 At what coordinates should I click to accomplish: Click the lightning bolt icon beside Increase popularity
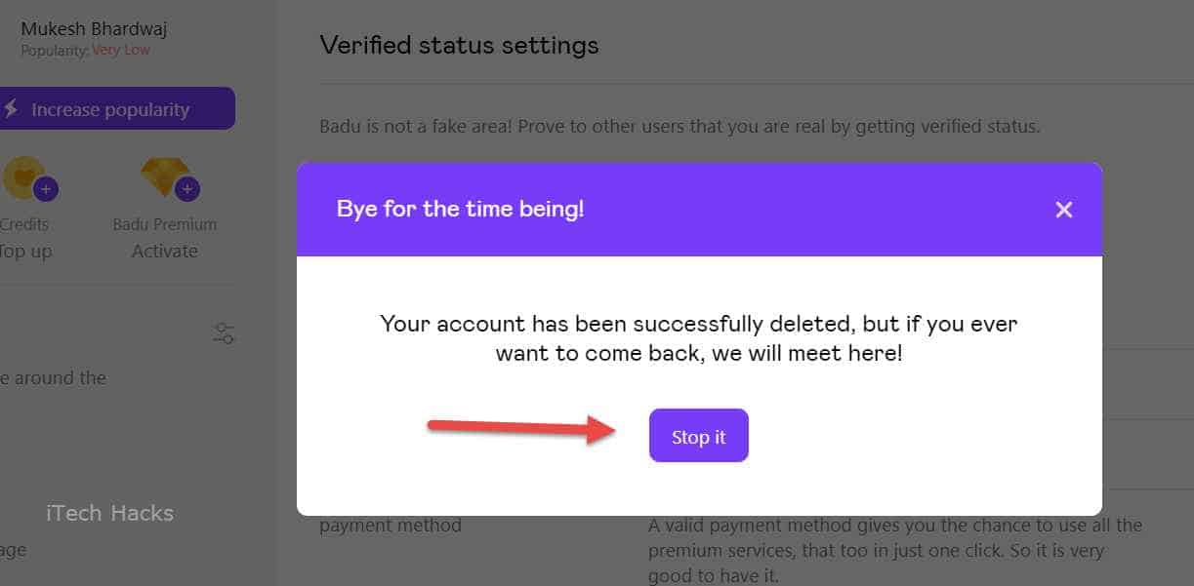pyautogui.click(x=12, y=109)
